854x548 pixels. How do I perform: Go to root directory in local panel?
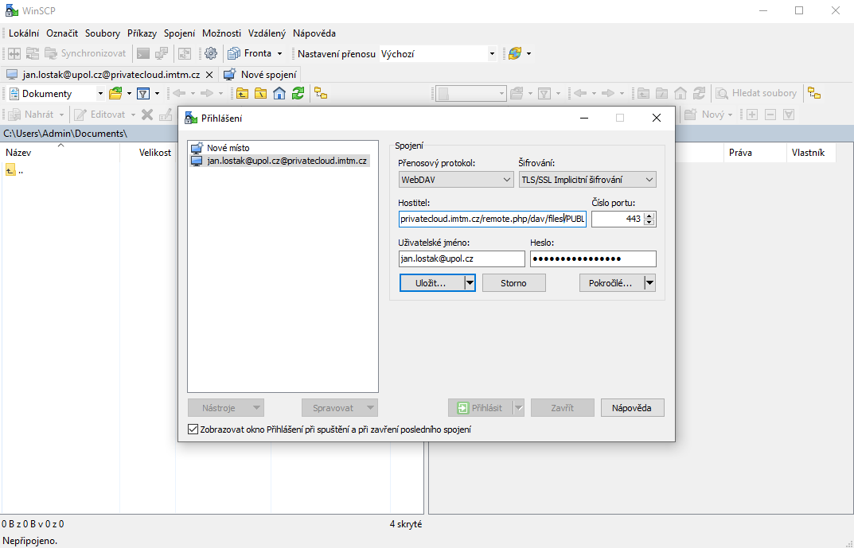pyautogui.click(x=261, y=94)
